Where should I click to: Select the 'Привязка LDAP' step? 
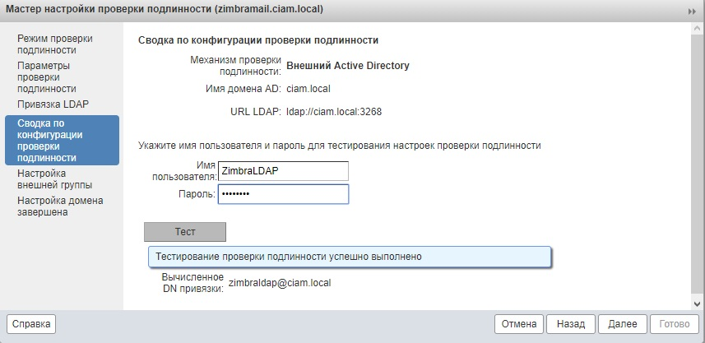(53, 104)
